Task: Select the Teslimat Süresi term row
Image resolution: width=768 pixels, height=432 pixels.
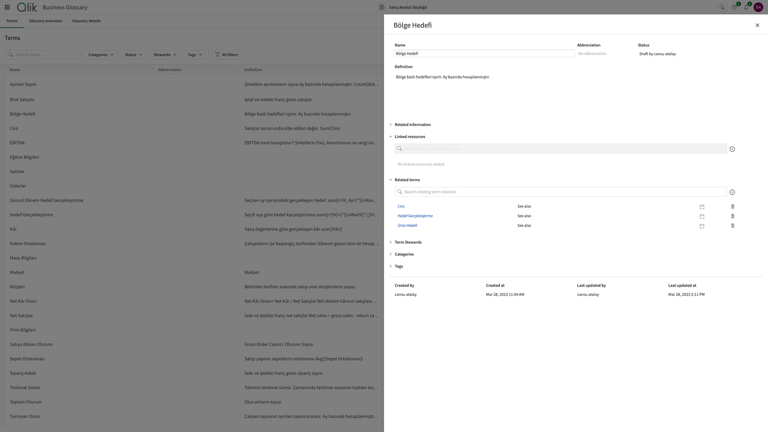Action: (x=194, y=388)
